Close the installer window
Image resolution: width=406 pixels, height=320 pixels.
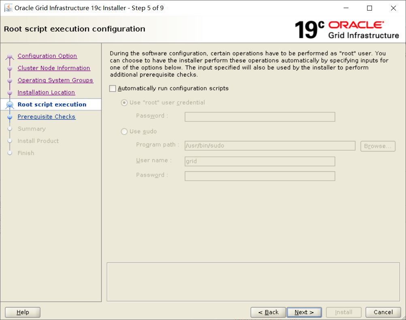pos(393,8)
